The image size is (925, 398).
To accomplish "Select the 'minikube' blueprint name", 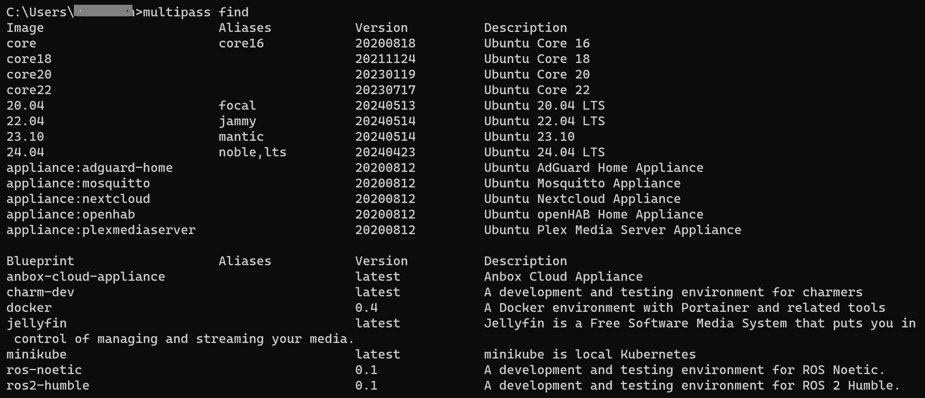I will coord(36,354).
